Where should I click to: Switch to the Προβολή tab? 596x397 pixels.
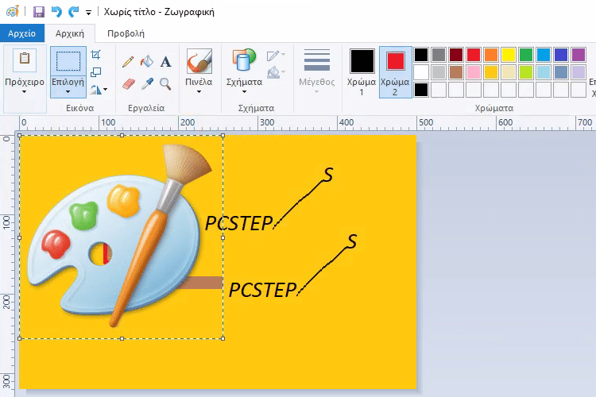(x=126, y=33)
